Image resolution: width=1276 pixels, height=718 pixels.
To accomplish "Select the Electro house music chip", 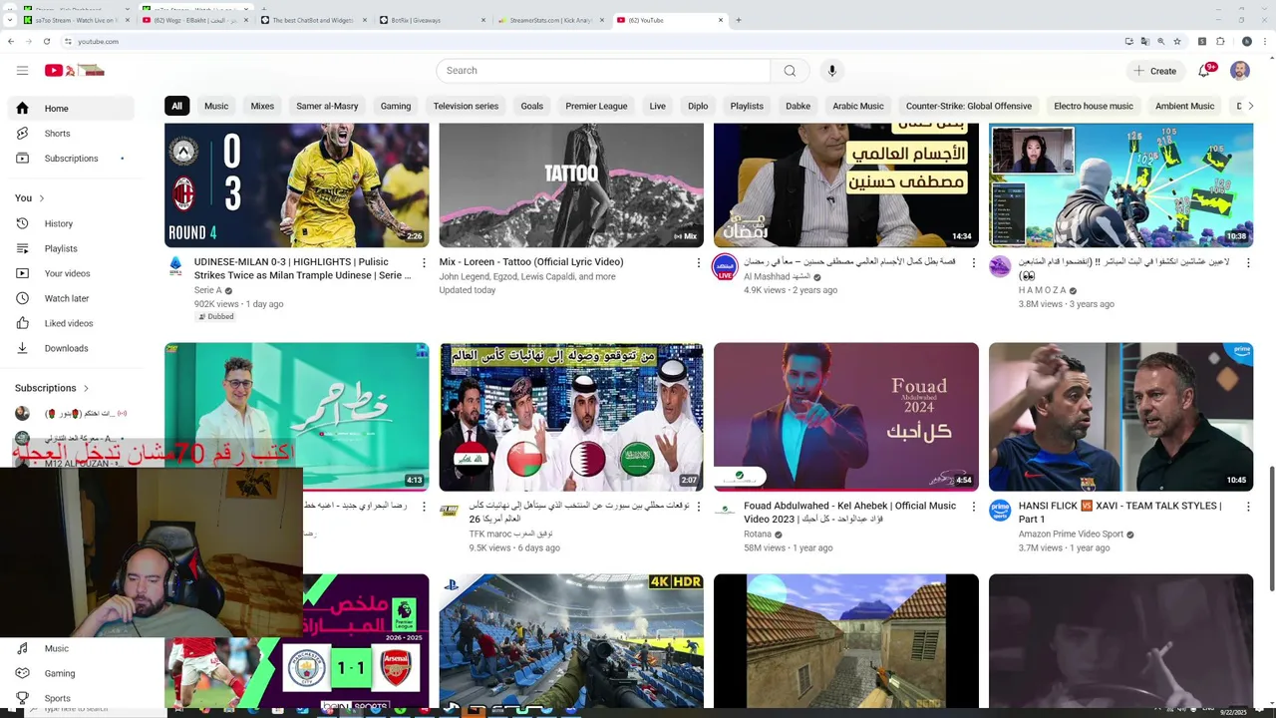I will (1094, 106).
